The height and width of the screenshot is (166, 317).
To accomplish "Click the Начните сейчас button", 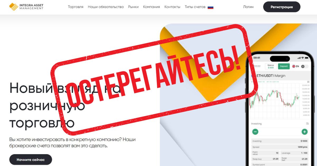I will (31, 160).
